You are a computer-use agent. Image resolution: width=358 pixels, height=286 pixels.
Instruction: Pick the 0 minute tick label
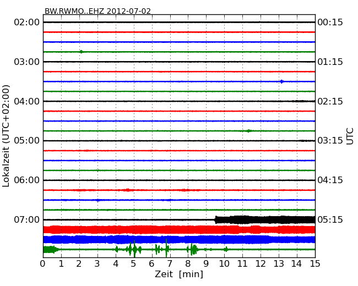coord(43,264)
